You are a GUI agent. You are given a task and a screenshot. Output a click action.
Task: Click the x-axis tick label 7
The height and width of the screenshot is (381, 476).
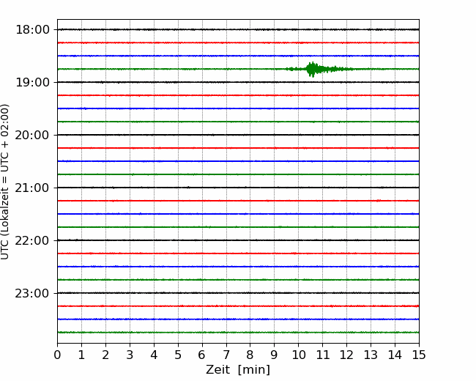point(226,355)
